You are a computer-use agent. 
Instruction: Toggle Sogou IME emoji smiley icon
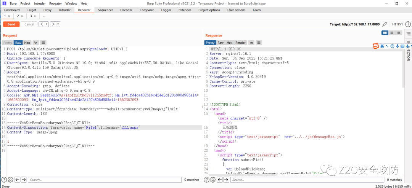[x=392, y=46]
